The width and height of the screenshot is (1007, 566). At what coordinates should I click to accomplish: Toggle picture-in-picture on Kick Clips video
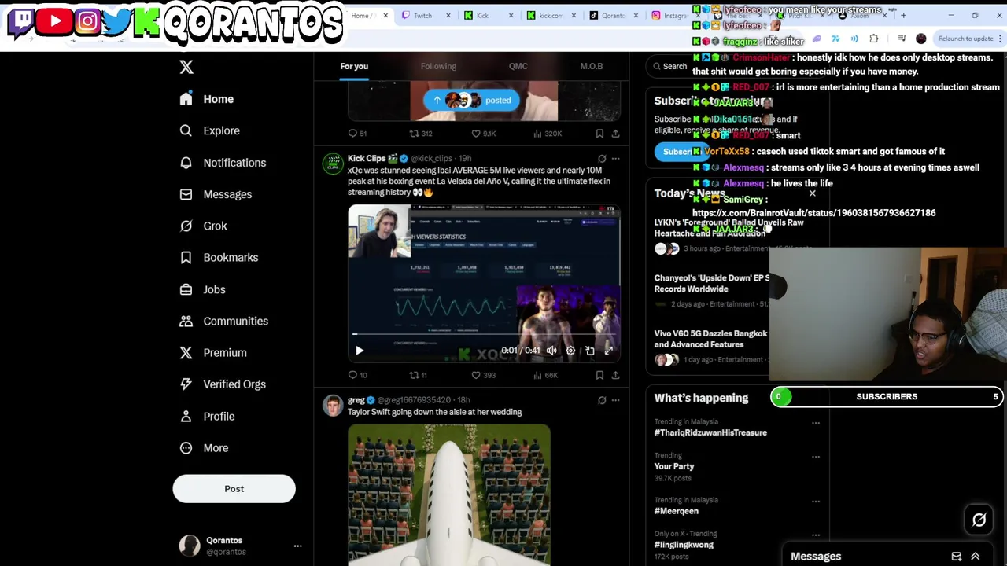coord(589,351)
